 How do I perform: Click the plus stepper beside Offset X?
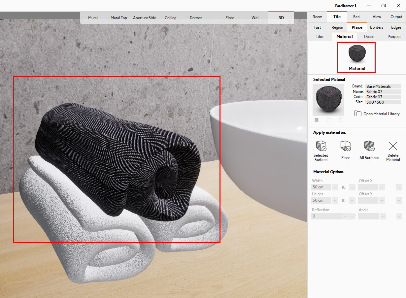[x=398, y=187]
